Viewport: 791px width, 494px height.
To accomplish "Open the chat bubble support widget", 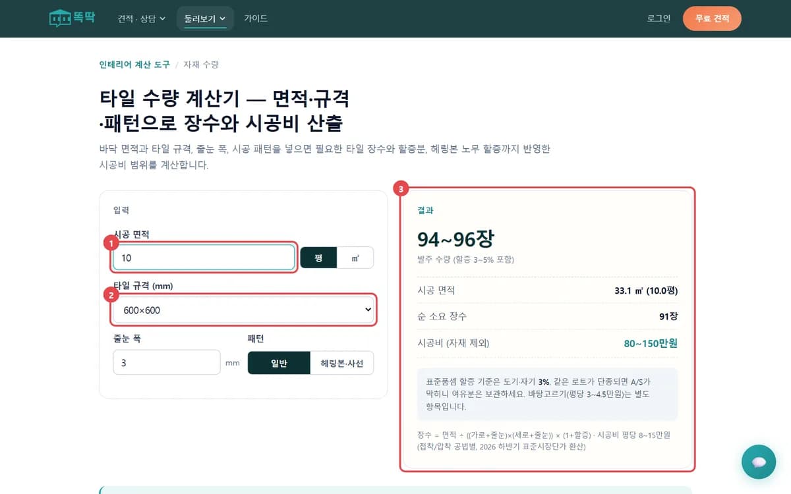I will pos(758,462).
